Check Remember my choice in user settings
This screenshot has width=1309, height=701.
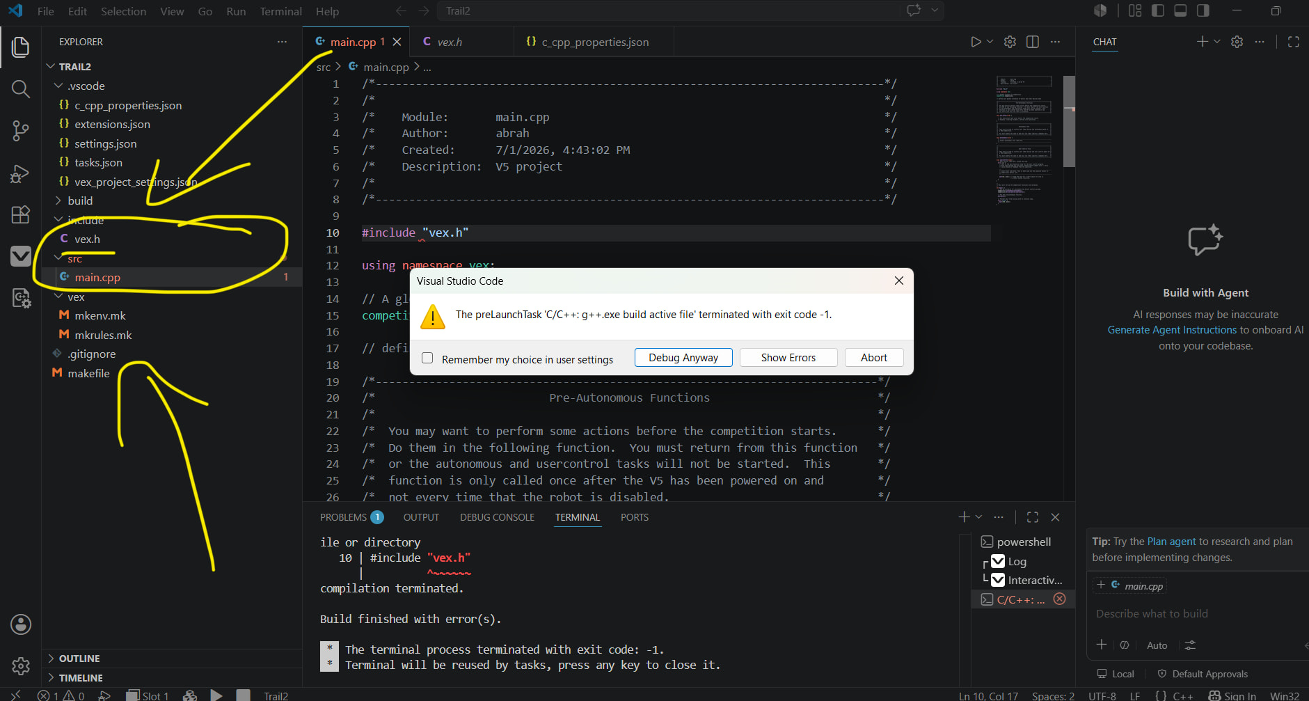point(427,358)
